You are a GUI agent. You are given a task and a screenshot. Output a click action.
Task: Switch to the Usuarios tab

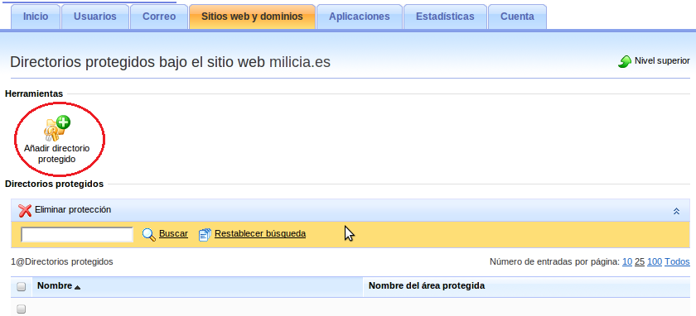95,17
